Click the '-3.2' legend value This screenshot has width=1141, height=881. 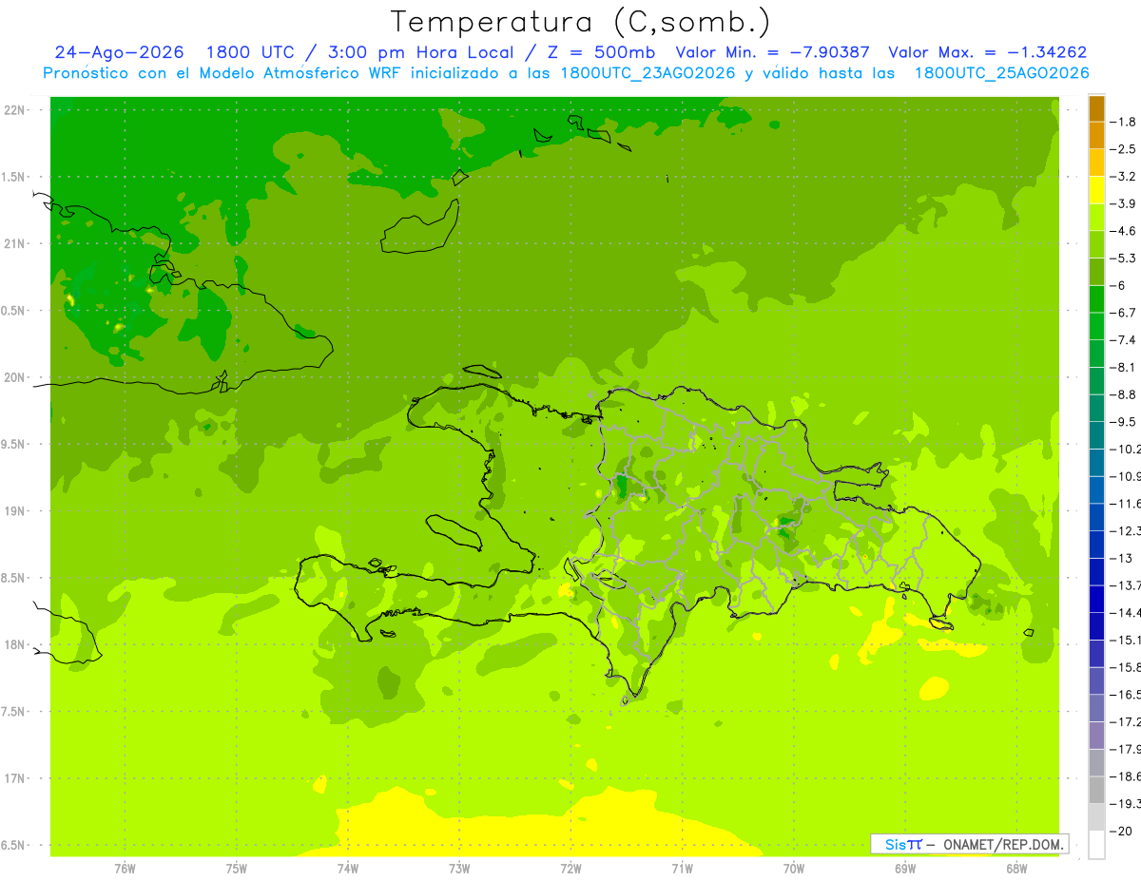coord(1124,176)
